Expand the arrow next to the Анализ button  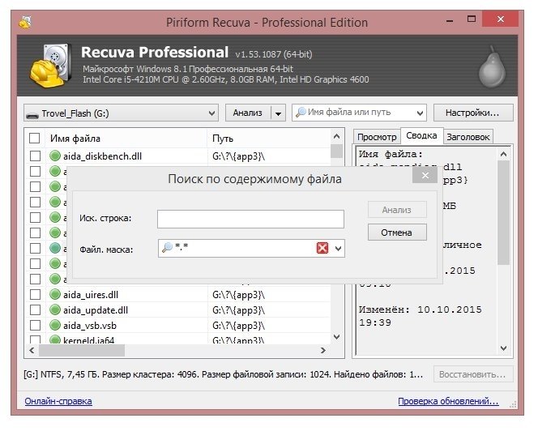[278, 113]
